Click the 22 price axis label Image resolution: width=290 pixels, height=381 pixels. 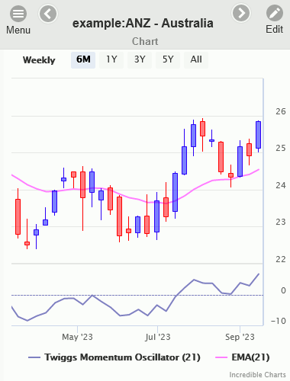coord(281,259)
